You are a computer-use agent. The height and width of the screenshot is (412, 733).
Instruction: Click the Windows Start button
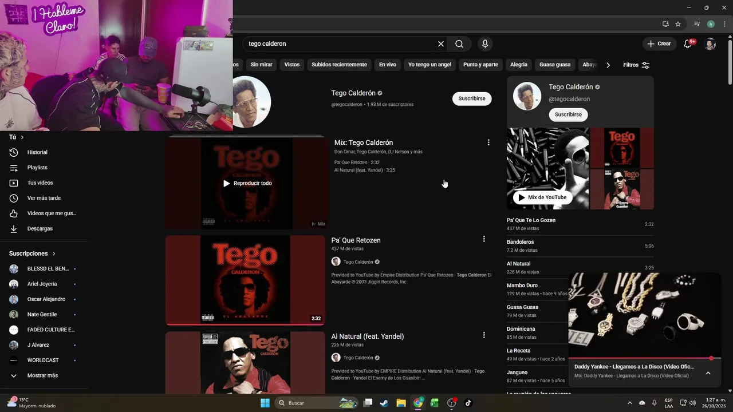click(x=265, y=403)
